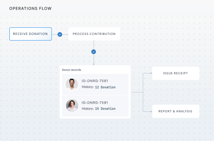Click the bearded man's donor avatar
This screenshot has width=214, height=141.
(72, 84)
